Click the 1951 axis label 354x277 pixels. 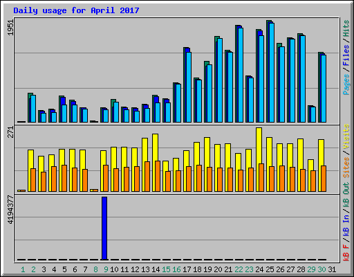[x=10, y=28]
